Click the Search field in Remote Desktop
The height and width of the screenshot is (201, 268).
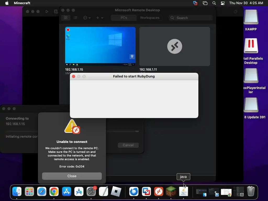(191, 18)
